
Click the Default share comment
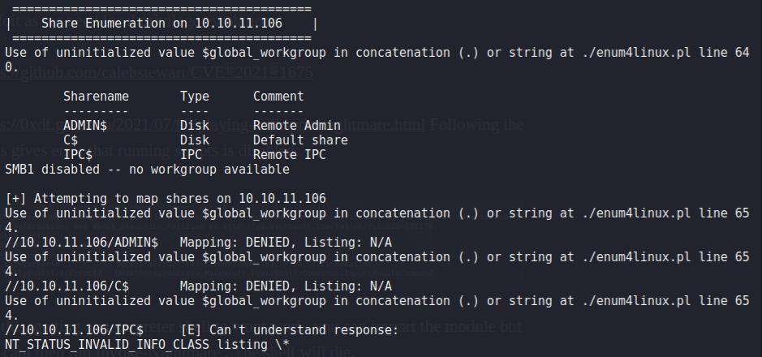point(299,140)
